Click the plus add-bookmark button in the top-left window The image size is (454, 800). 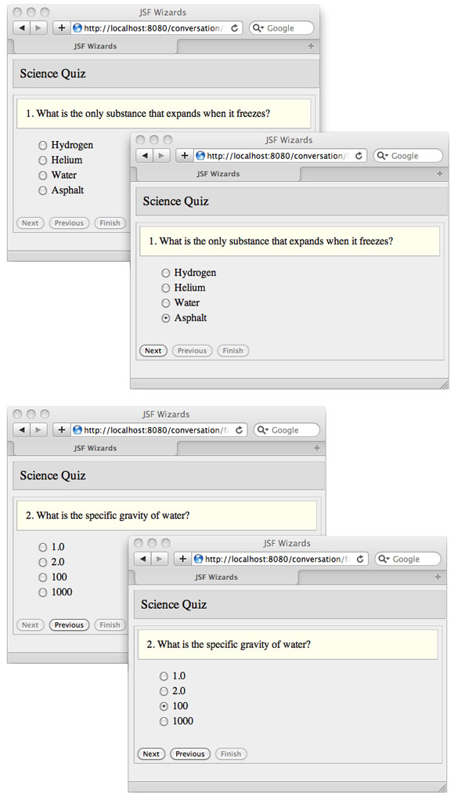(61, 28)
